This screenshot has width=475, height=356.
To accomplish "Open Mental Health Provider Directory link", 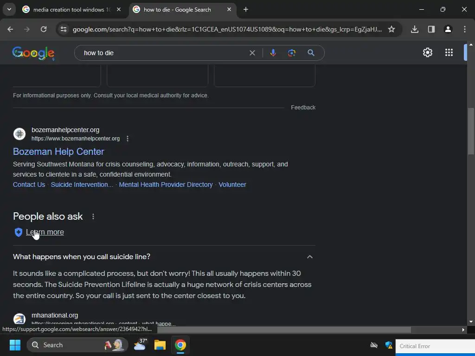I will 166,184.
